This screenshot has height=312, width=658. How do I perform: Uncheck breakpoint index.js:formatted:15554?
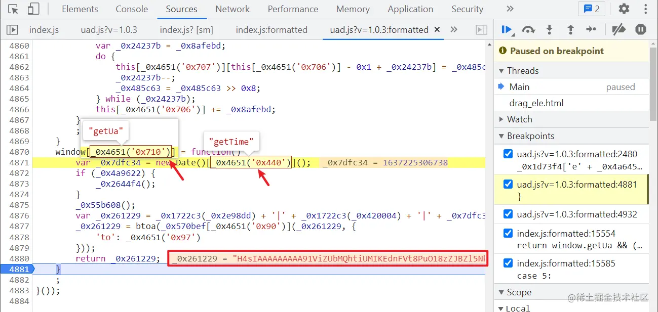click(508, 233)
